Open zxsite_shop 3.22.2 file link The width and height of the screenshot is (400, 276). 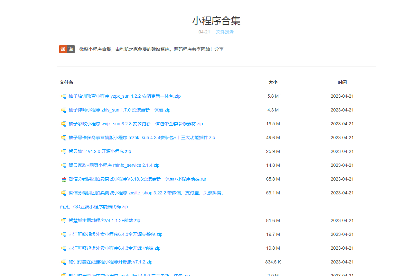click(142, 200)
